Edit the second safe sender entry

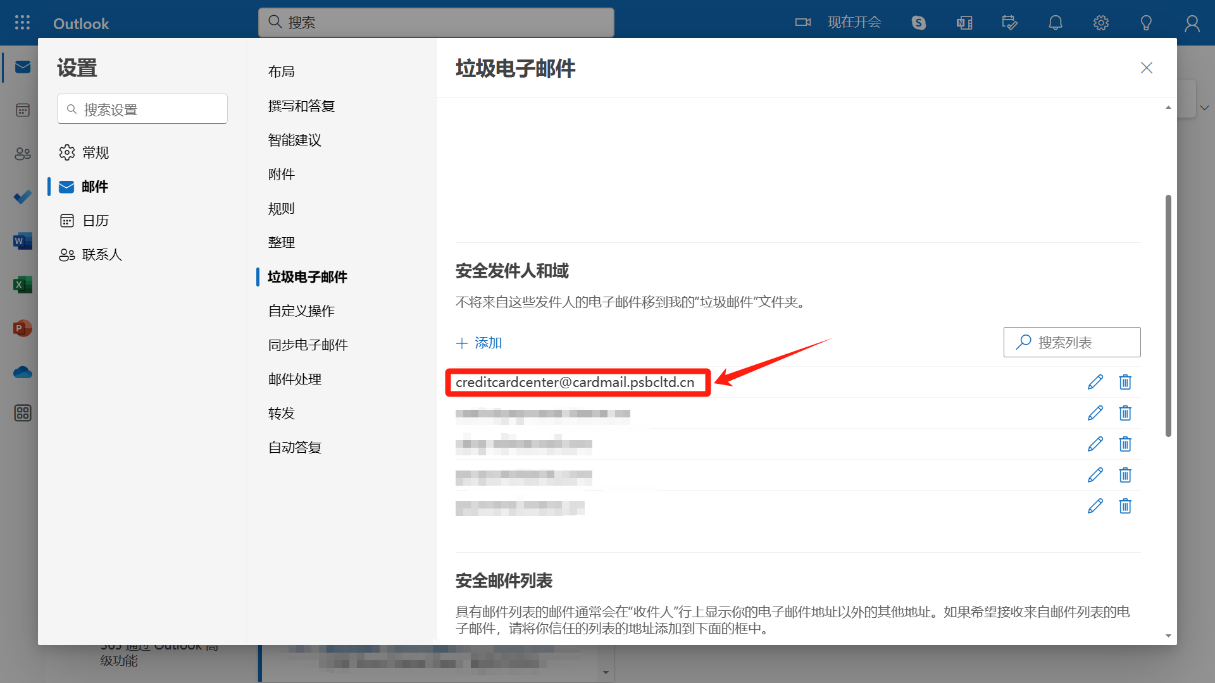[x=1095, y=413]
